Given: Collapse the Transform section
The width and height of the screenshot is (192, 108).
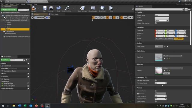Looking at the screenshot, I should tap(136, 28).
